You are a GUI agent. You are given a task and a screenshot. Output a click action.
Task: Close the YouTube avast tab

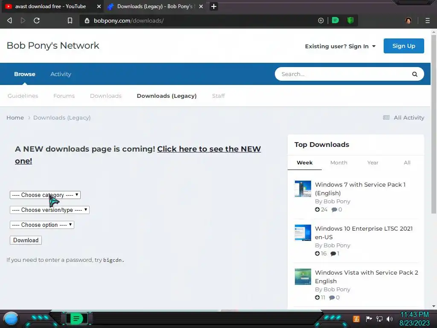99,6
